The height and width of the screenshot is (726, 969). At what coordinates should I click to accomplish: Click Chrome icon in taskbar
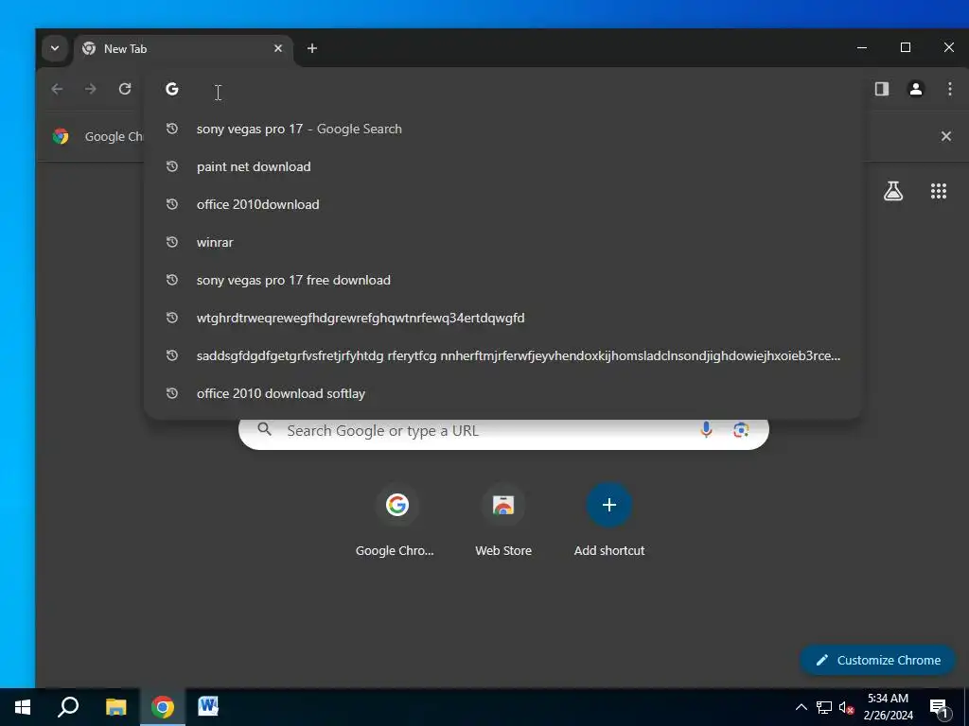pyautogui.click(x=163, y=707)
